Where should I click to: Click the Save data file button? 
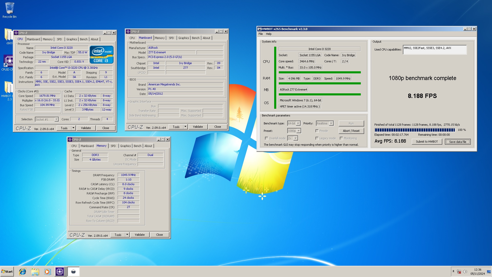(x=458, y=142)
